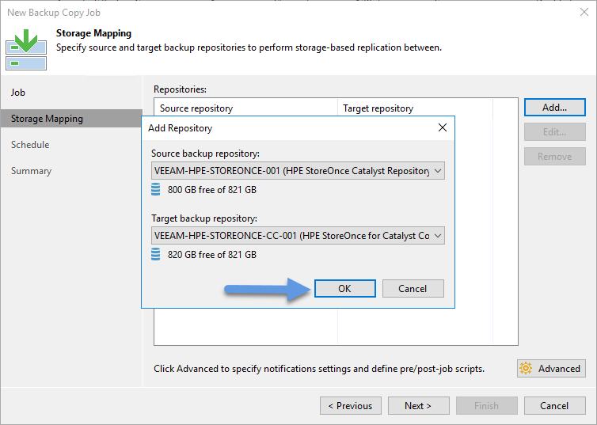Click the '820 GB free of 821 GB' text
This screenshot has width=597, height=425.
(x=212, y=255)
